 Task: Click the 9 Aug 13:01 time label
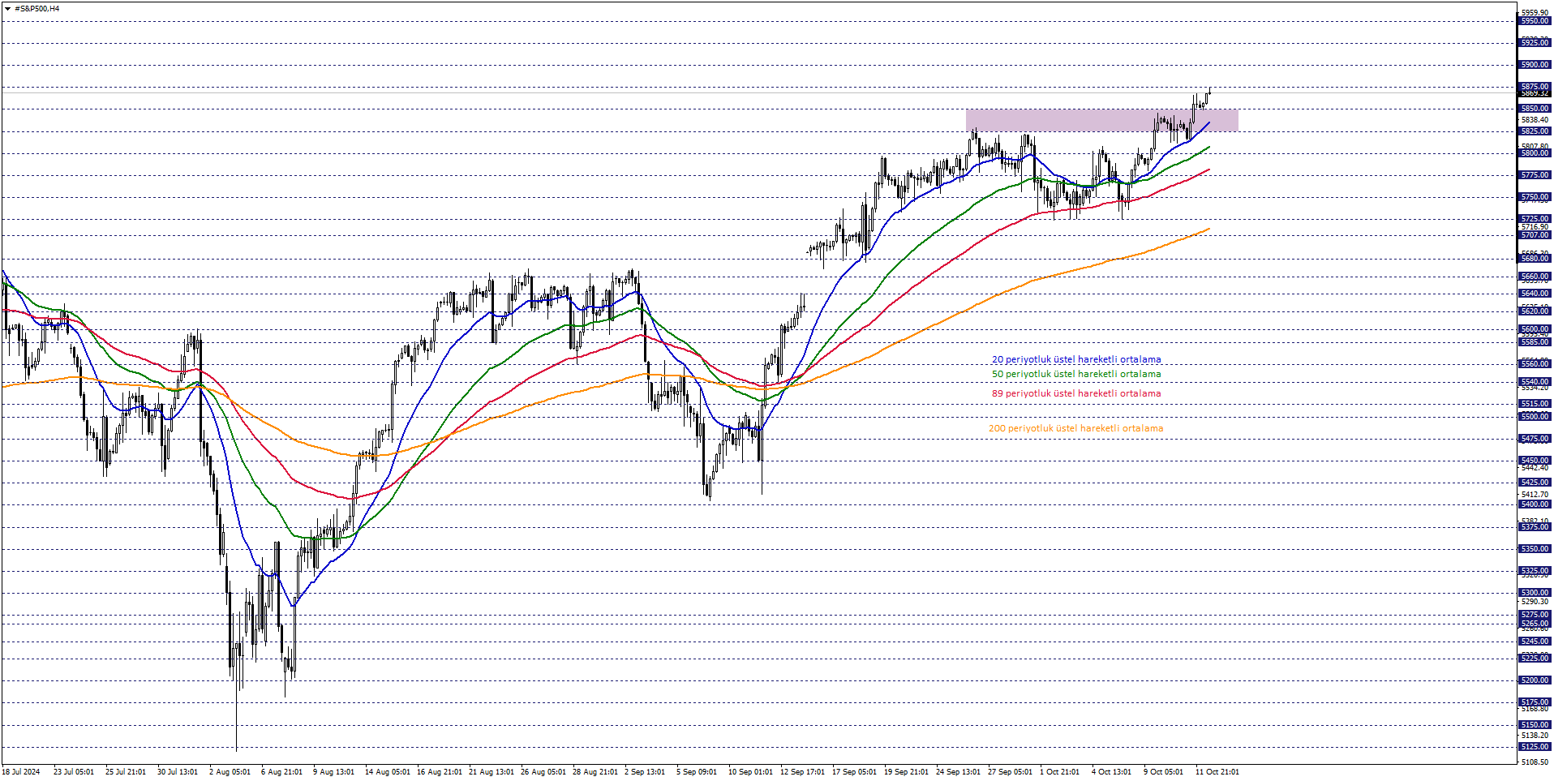[333, 772]
